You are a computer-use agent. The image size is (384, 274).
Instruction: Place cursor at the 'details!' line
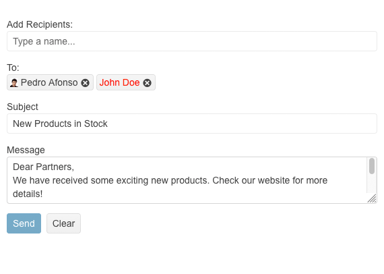pyautogui.click(x=28, y=194)
